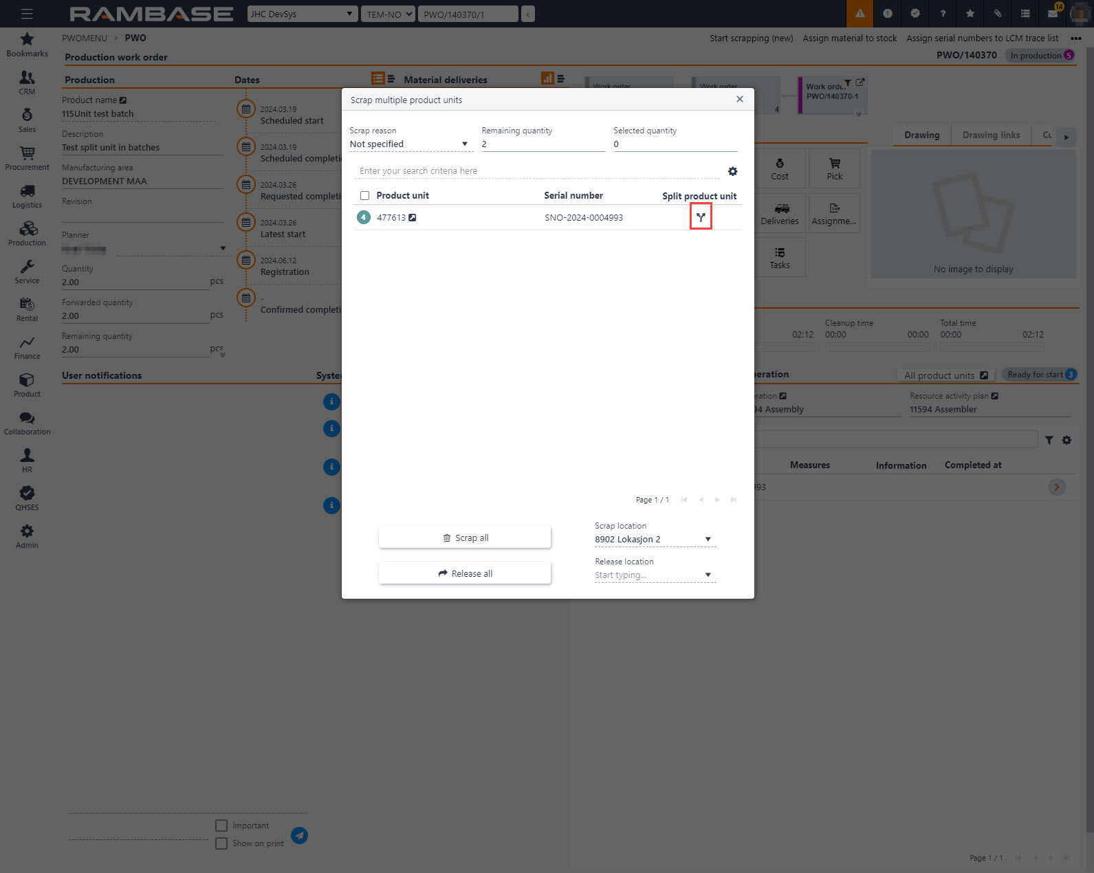The image size is (1094, 873).
Task: Click the Scrap all button
Action: click(x=465, y=538)
